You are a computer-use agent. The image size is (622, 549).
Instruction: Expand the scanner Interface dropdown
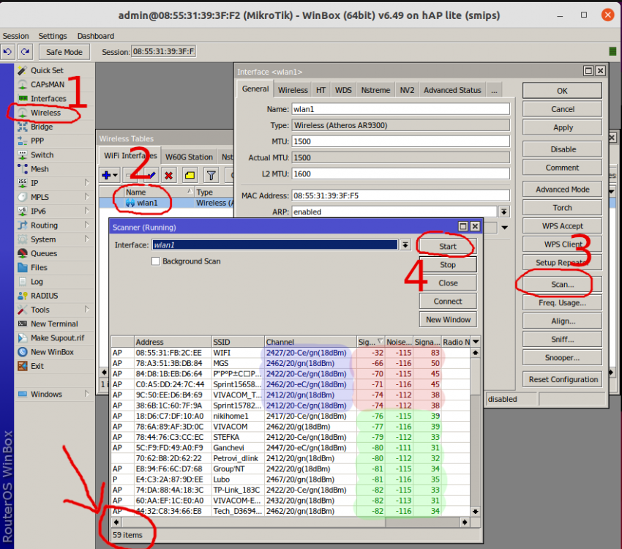(x=405, y=245)
